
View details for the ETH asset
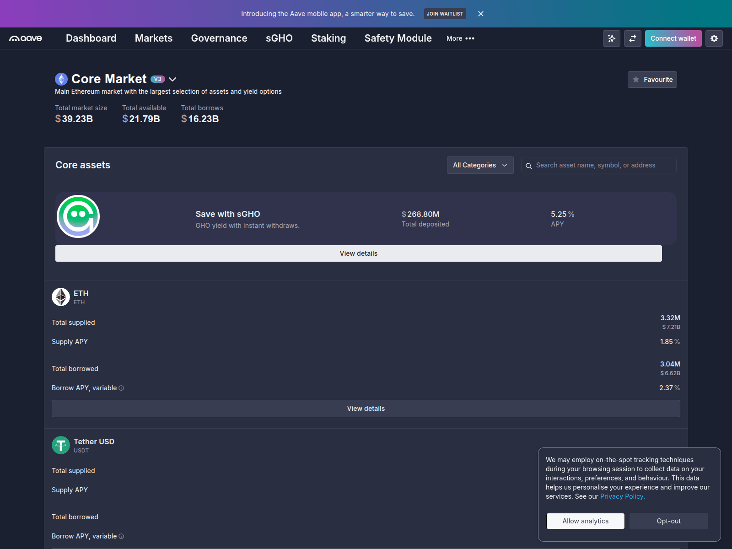coord(366,409)
